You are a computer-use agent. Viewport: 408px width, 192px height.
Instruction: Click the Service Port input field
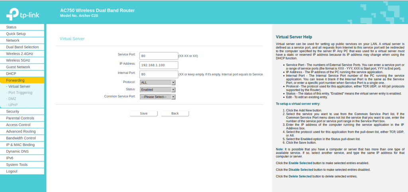point(159,55)
